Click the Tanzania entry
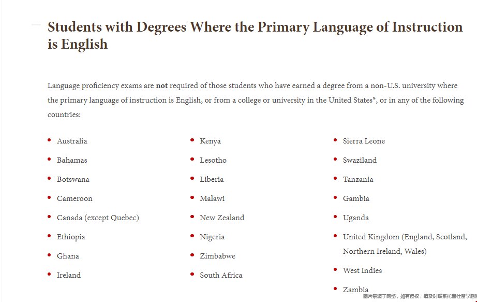 (x=358, y=180)
